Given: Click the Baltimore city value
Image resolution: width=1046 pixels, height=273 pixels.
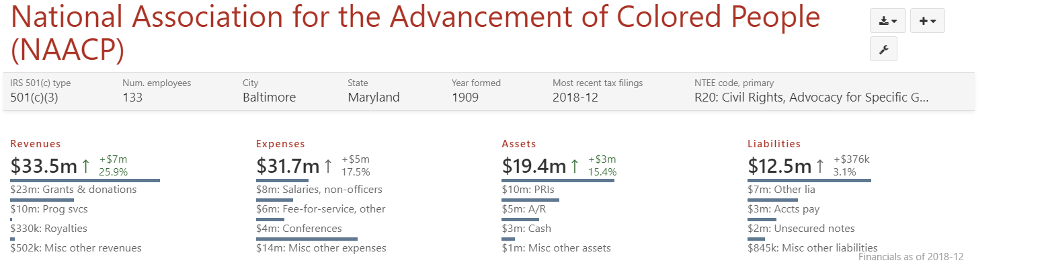Looking at the screenshot, I should tap(269, 97).
